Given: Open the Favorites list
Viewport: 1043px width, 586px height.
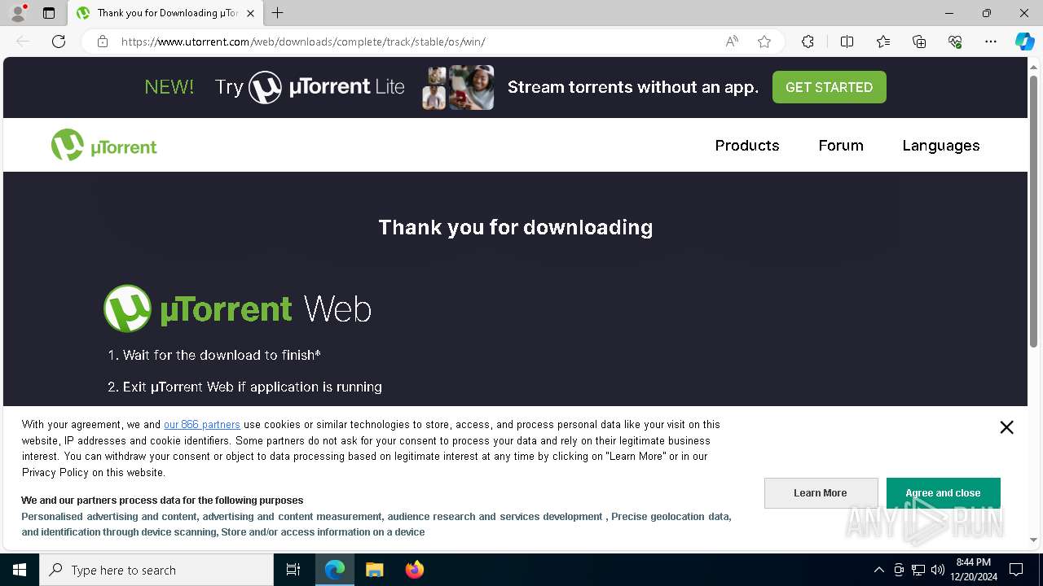Looking at the screenshot, I should [883, 42].
